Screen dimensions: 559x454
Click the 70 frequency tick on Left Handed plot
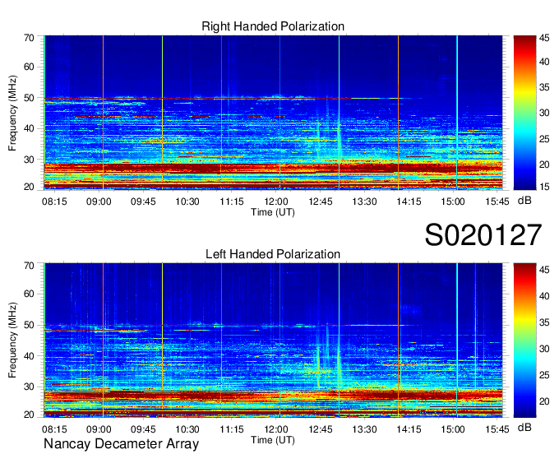coord(30,266)
